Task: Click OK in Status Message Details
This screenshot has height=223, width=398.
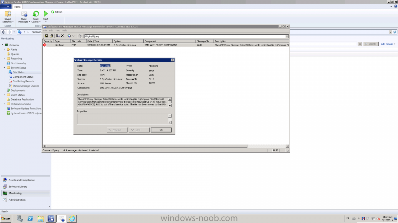Action: coord(161,130)
